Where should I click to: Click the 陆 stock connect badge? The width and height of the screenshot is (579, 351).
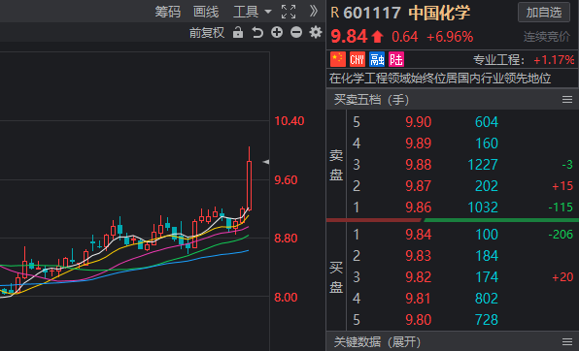pos(396,59)
